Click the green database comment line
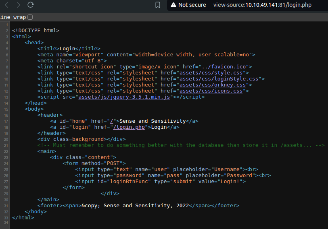 click(181, 145)
